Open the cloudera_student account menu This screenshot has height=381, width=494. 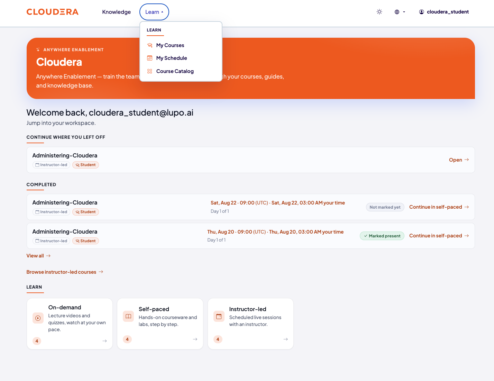coord(444,12)
